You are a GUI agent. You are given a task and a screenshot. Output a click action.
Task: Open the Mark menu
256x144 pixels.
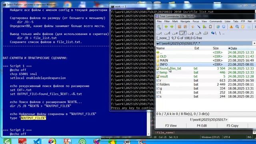pos(175,21)
